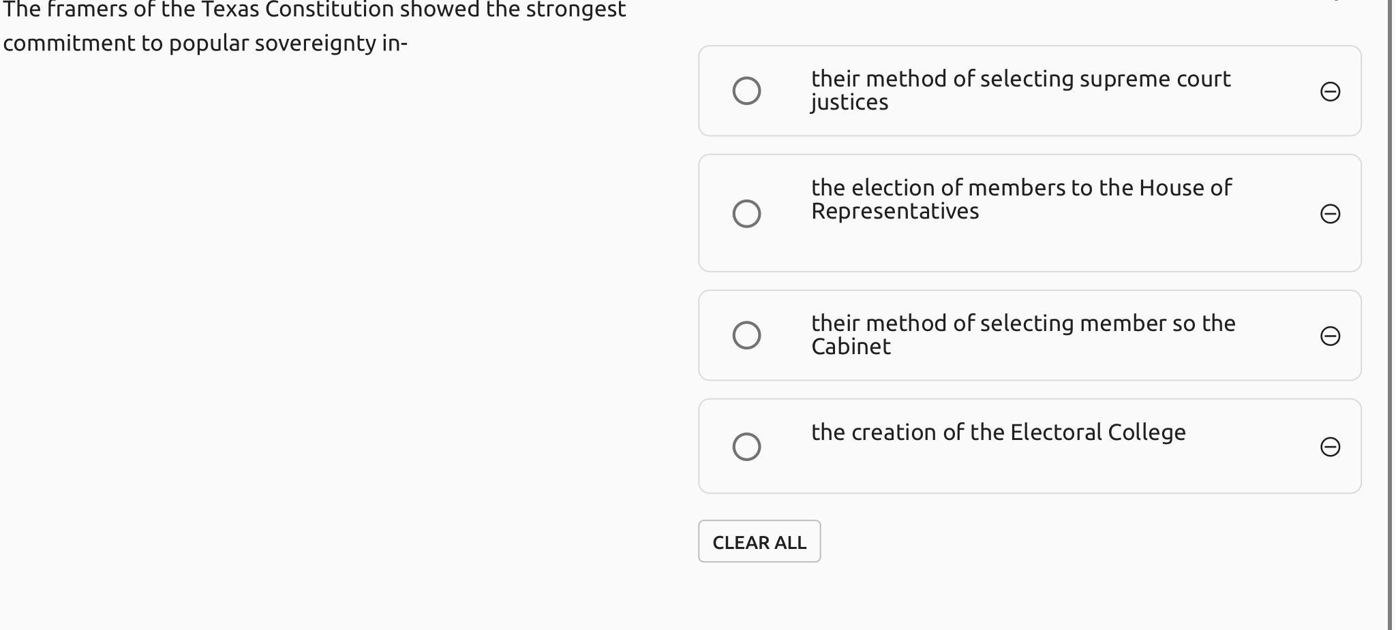Eliminate the supreme court justices answer choice
1396x630 pixels.
(x=1330, y=91)
